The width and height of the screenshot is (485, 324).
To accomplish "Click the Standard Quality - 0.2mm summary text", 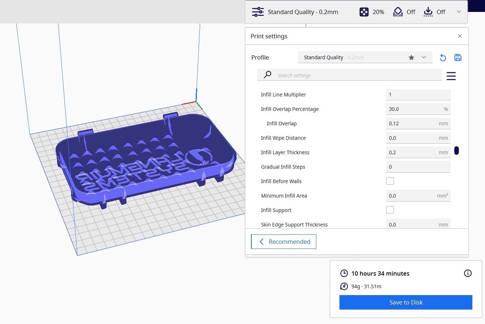I will (303, 12).
